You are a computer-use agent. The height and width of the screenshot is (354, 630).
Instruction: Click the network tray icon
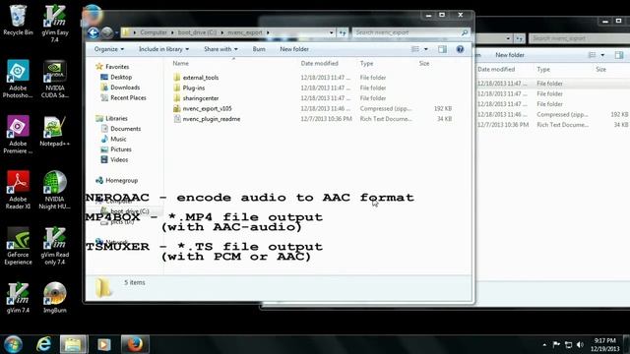pos(568,345)
